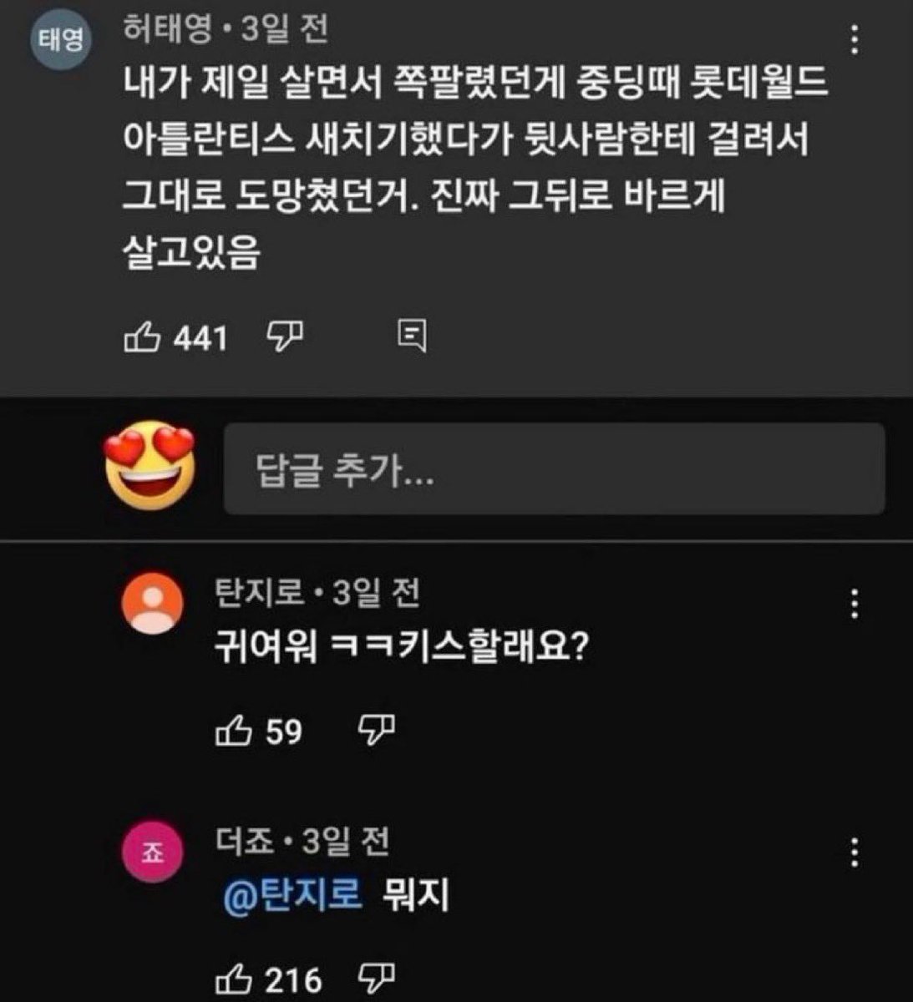This screenshot has width=913, height=1002.
Task: Click the username 탄지로 above reply
Action: [259, 594]
